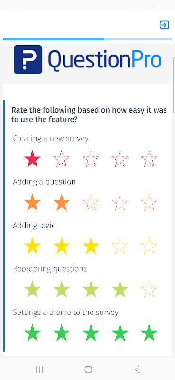
Task: Click the QuestionPro logo
Action: tap(87, 59)
